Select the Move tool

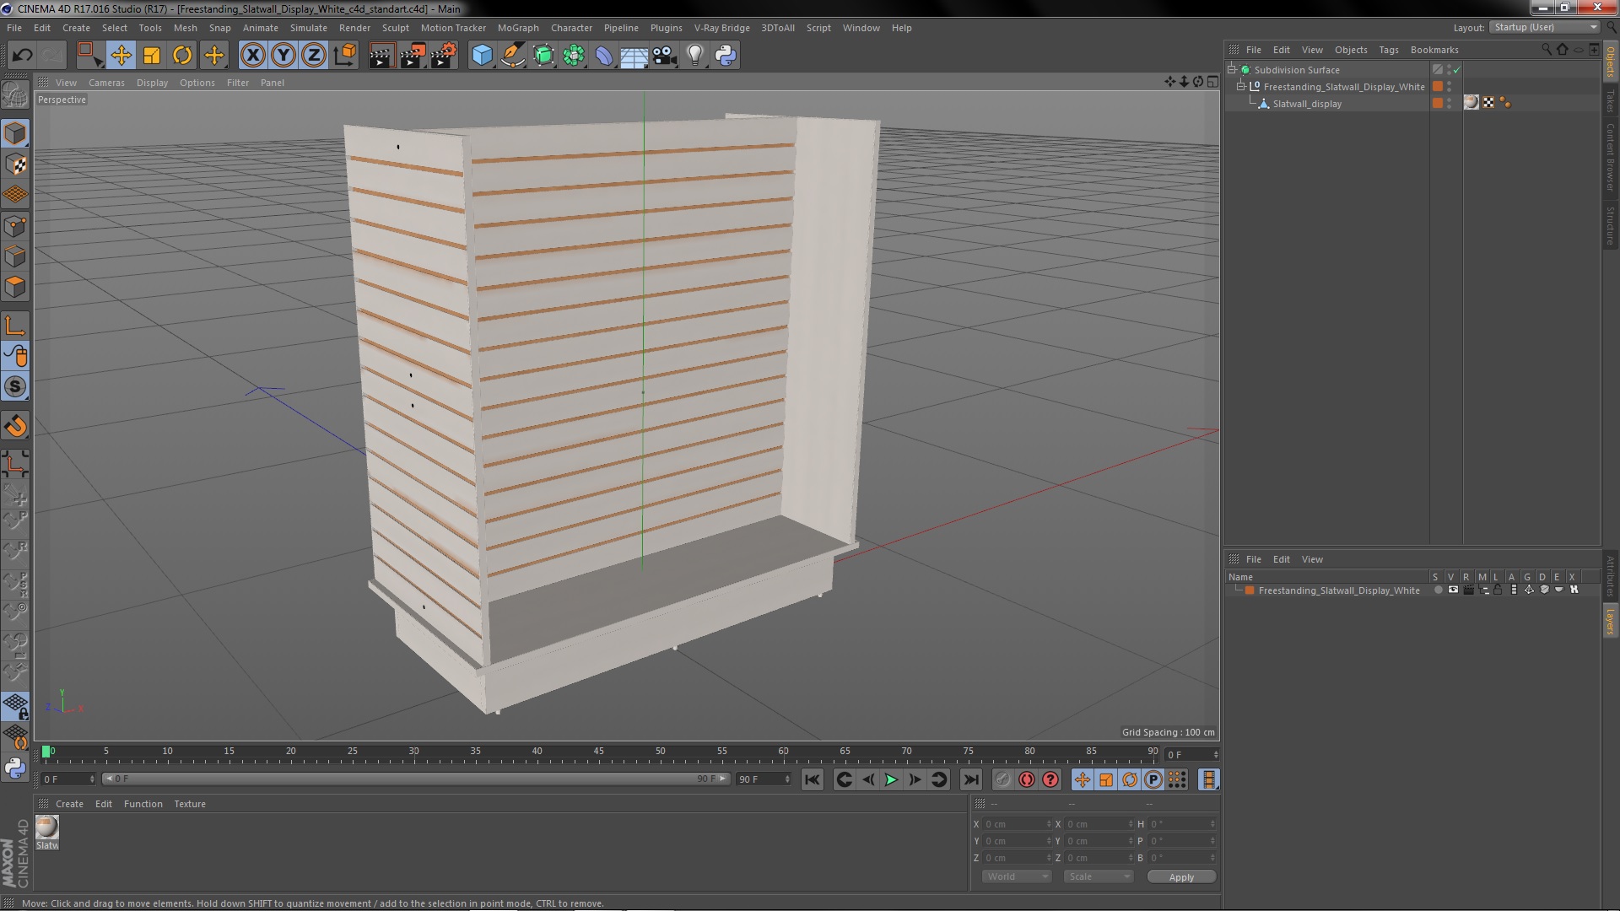pos(121,56)
